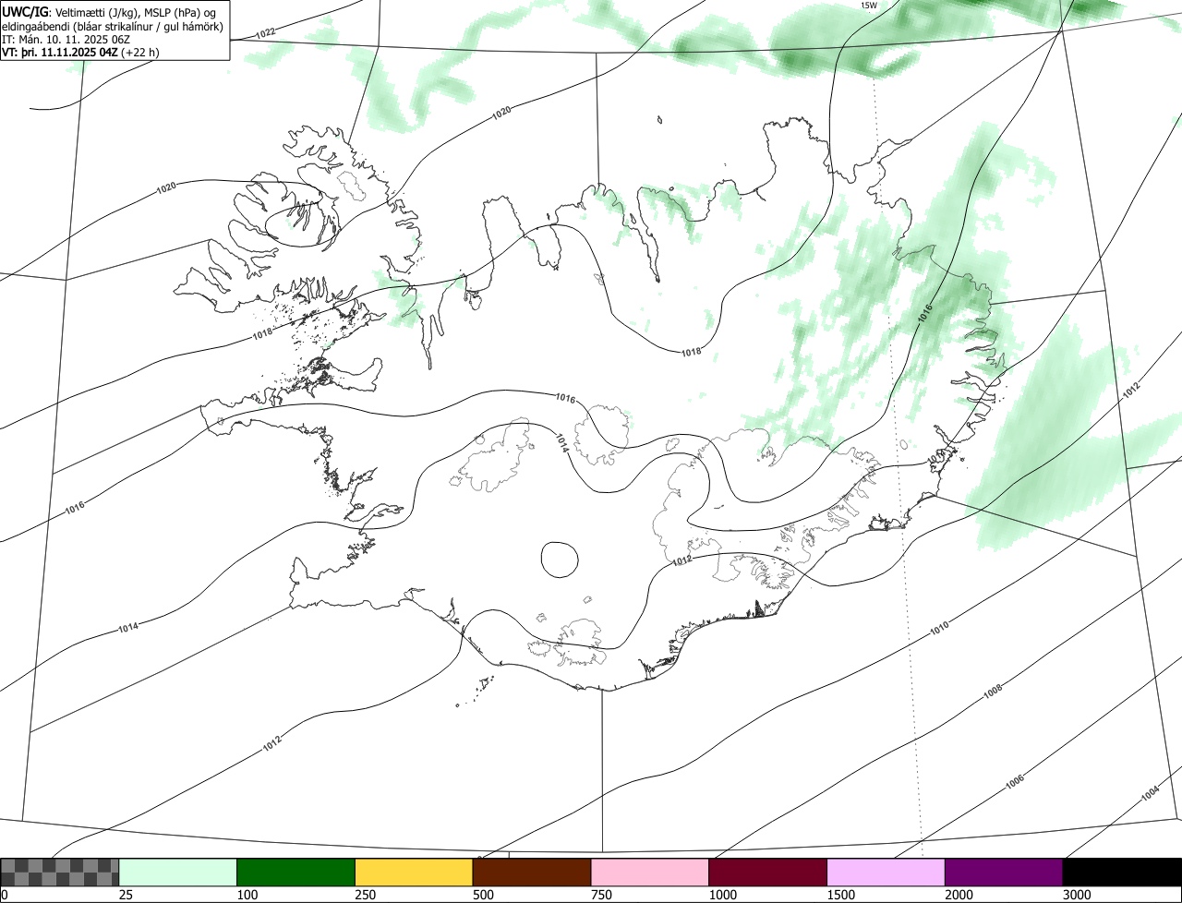The width and height of the screenshot is (1182, 903).
Task: Click the legend value '25'
Action: (x=124, y=894)
